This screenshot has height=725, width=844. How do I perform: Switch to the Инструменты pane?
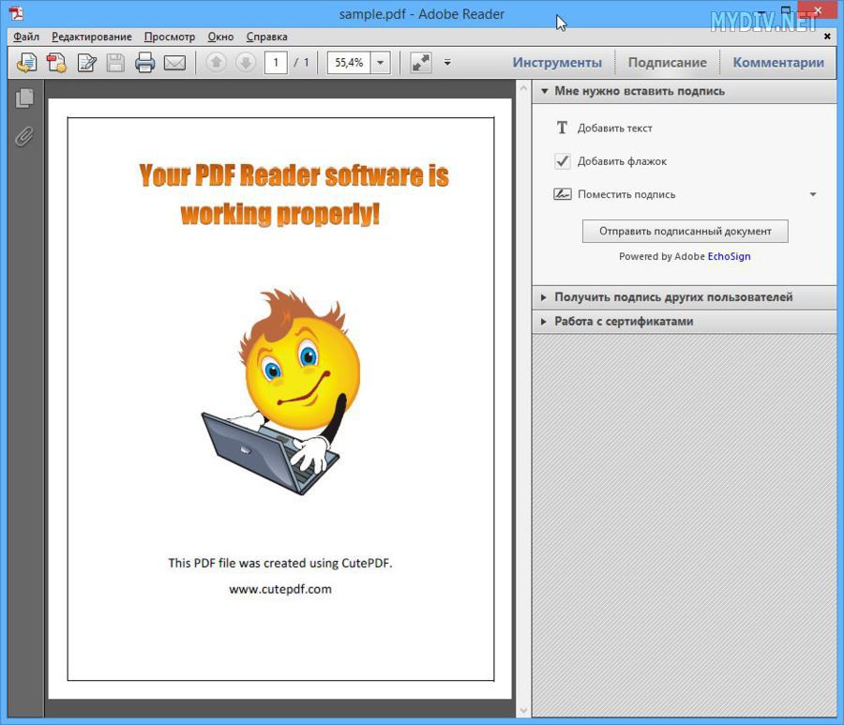[557, 63]
